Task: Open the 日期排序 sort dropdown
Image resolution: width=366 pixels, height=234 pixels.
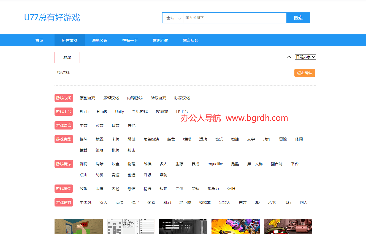Action: (x=305, y=57)
